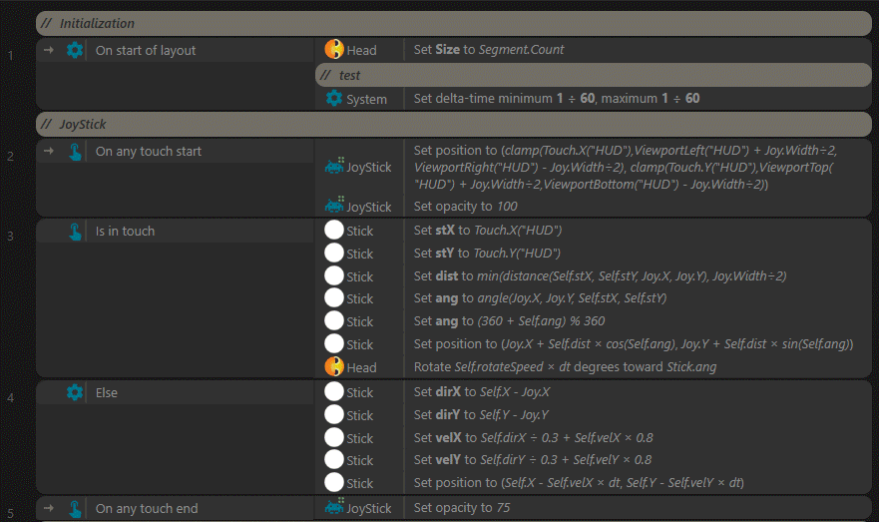Click event number 3 in the margin
Image resolution: width=879 pixels, height=522 pixels.
click(10, 237)
